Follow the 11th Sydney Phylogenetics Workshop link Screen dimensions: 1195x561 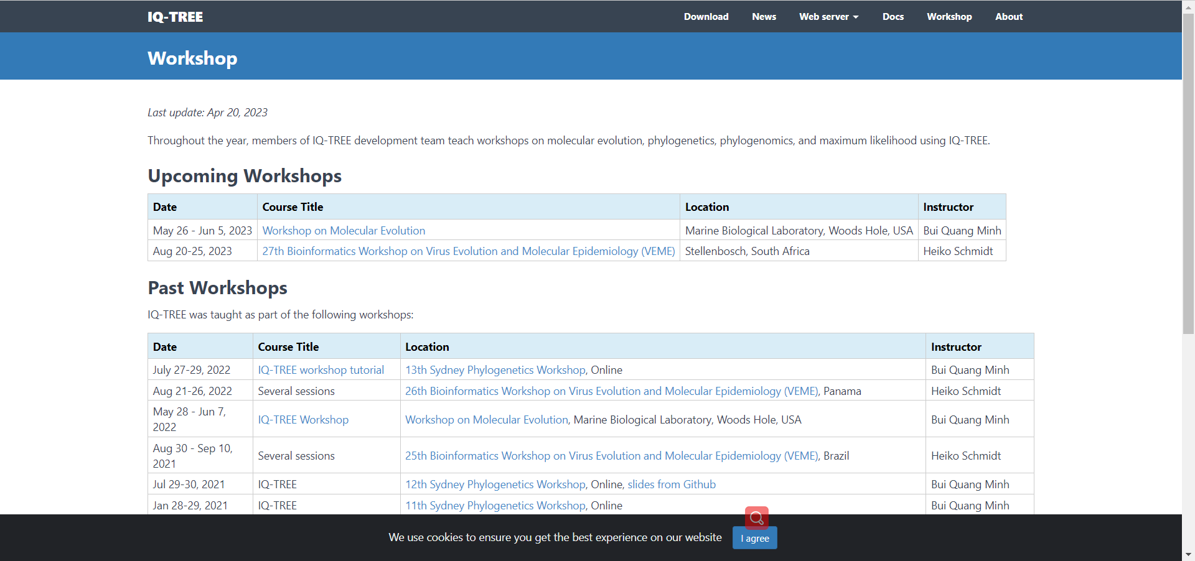point(495,506)
